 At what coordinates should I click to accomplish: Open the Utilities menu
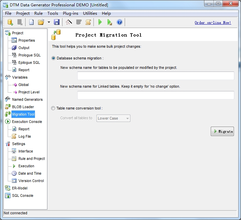[x=90, y=13]
